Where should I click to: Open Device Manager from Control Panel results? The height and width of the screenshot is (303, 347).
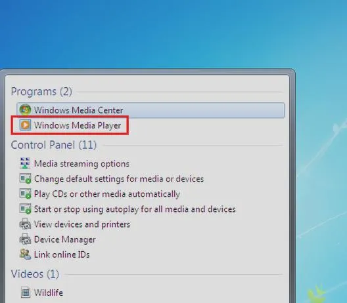(65, 239)
